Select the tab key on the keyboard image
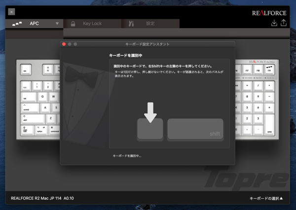 [x=29, y=97]
